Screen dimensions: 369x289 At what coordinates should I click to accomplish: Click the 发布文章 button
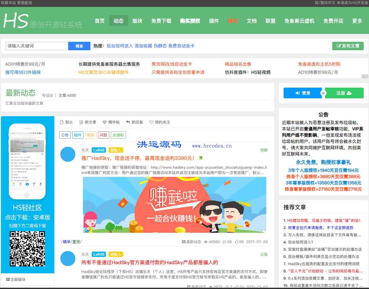coord(348,46)
